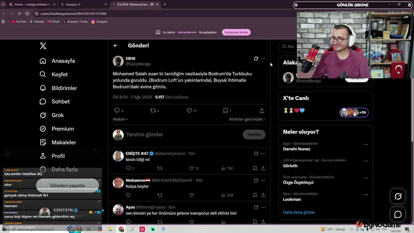Go back using the Gönderi back arrow

click(x=115, y=46)
